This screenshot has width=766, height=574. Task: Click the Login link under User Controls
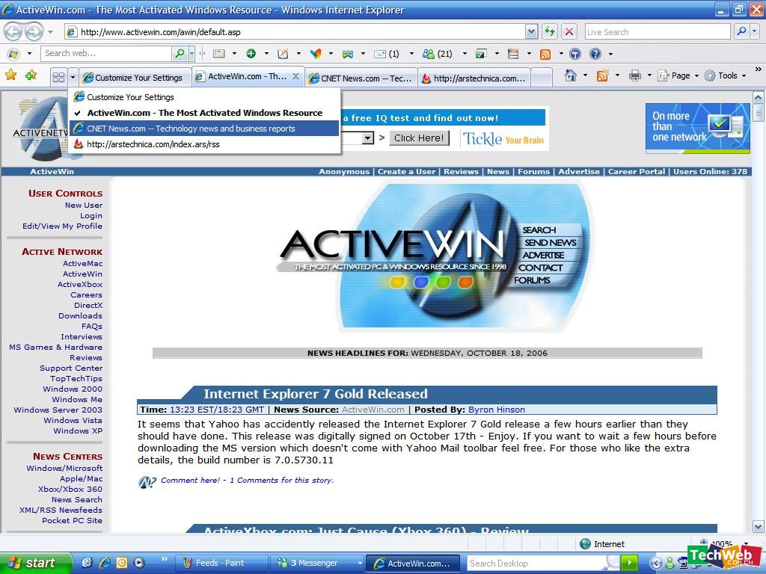[91, 216]
